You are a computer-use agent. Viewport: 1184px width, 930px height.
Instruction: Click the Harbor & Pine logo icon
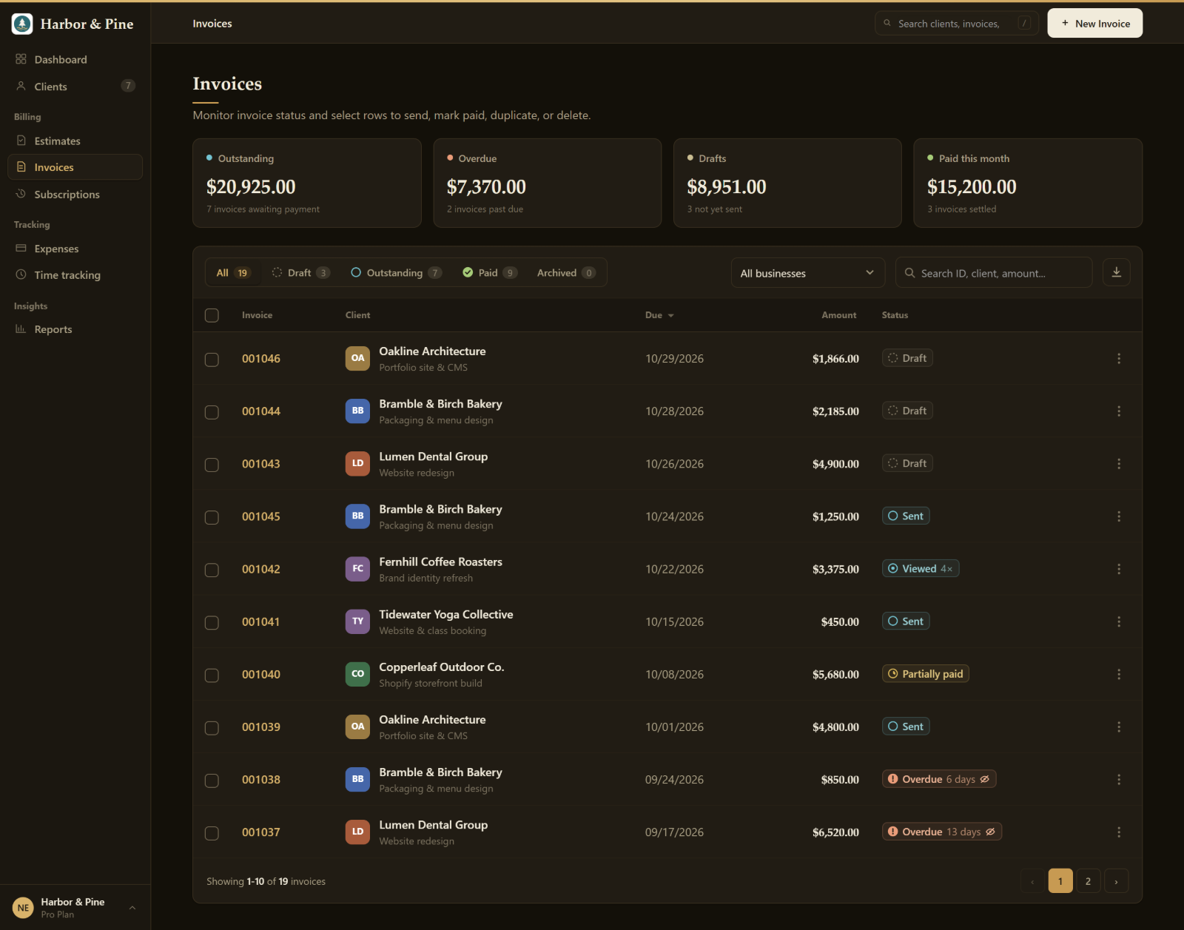[x=22, y=24]
